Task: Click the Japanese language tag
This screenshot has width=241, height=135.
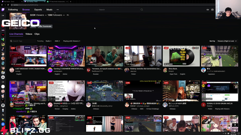Action: [x=211, y=74]
